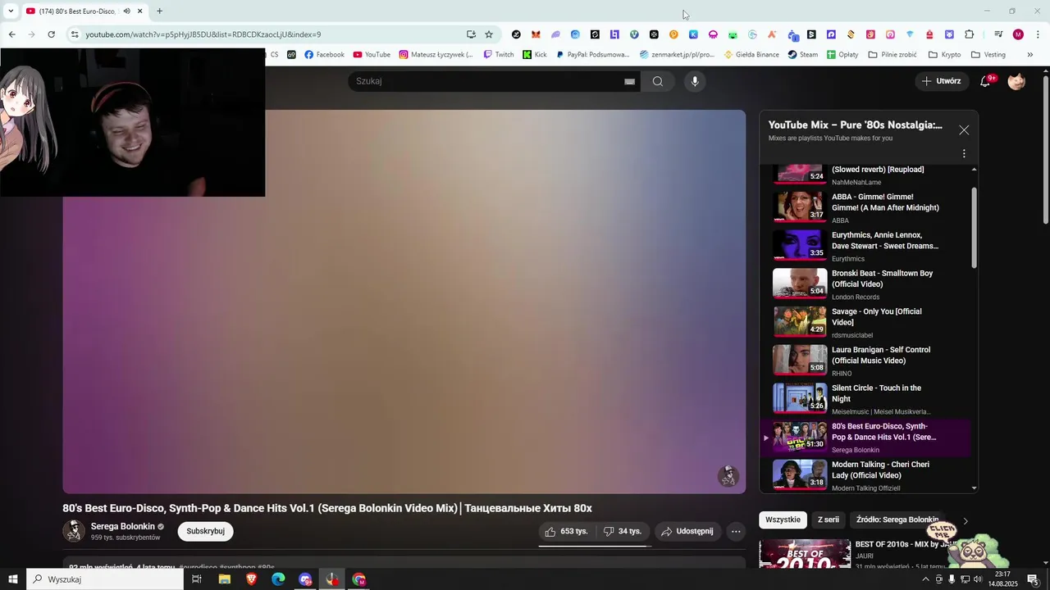Open the playlist three-dot options menu

(x=964, y=153)
